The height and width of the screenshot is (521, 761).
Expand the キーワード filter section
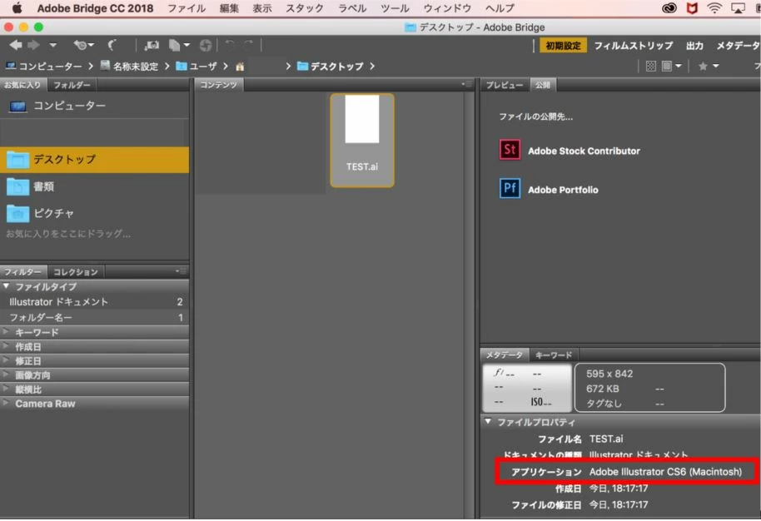[x=7, y=332]
